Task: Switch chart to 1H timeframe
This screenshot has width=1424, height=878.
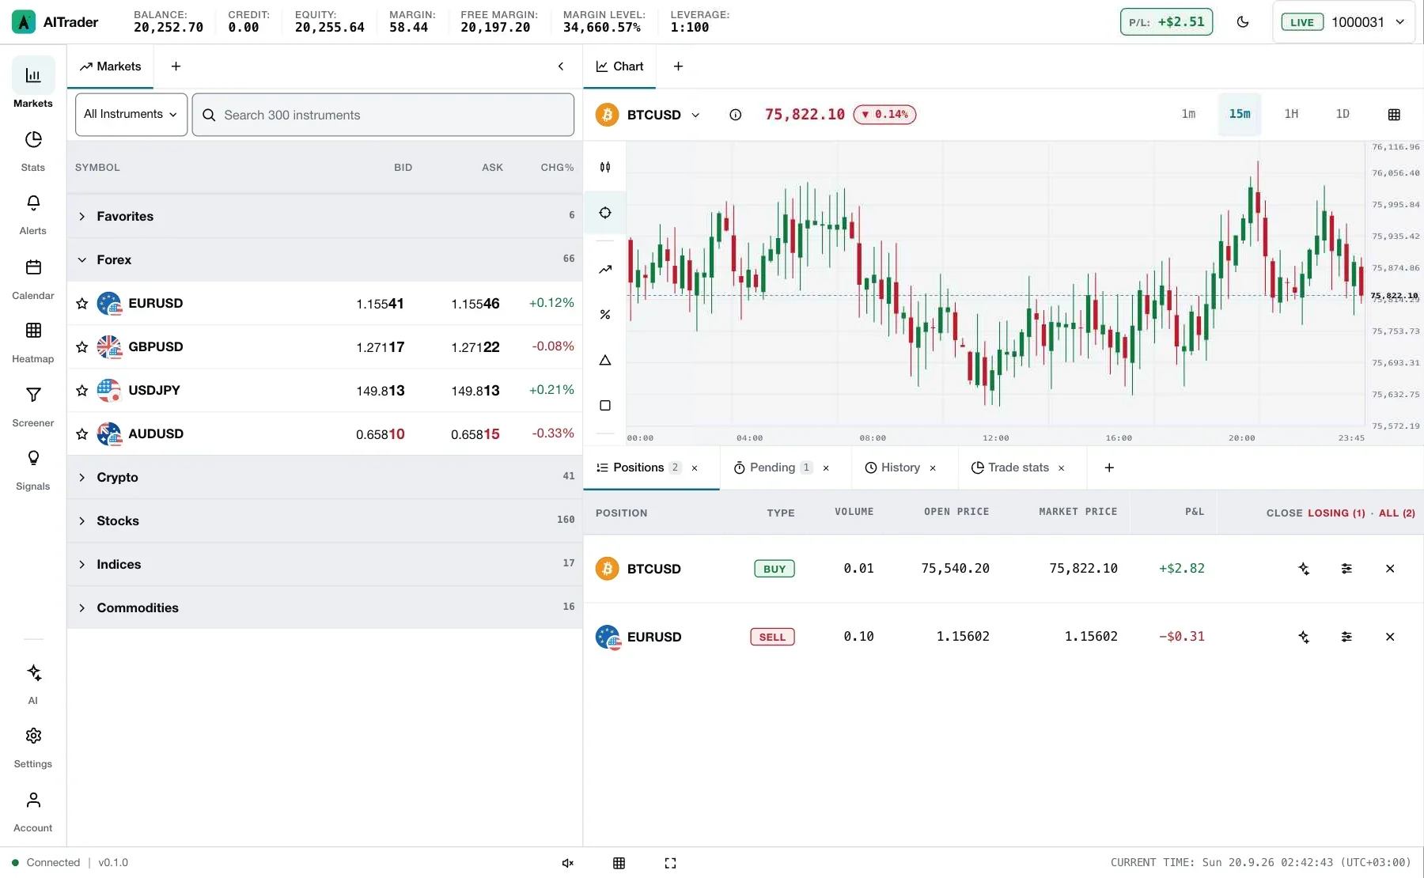Action: point(1291,114)
